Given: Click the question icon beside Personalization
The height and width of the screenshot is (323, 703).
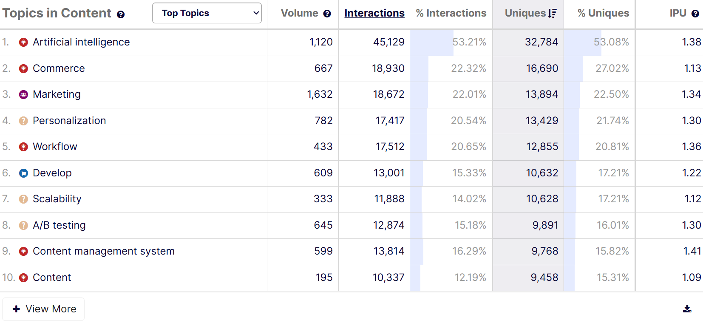Looking at the screenshot, I should (x=24, y=121).
